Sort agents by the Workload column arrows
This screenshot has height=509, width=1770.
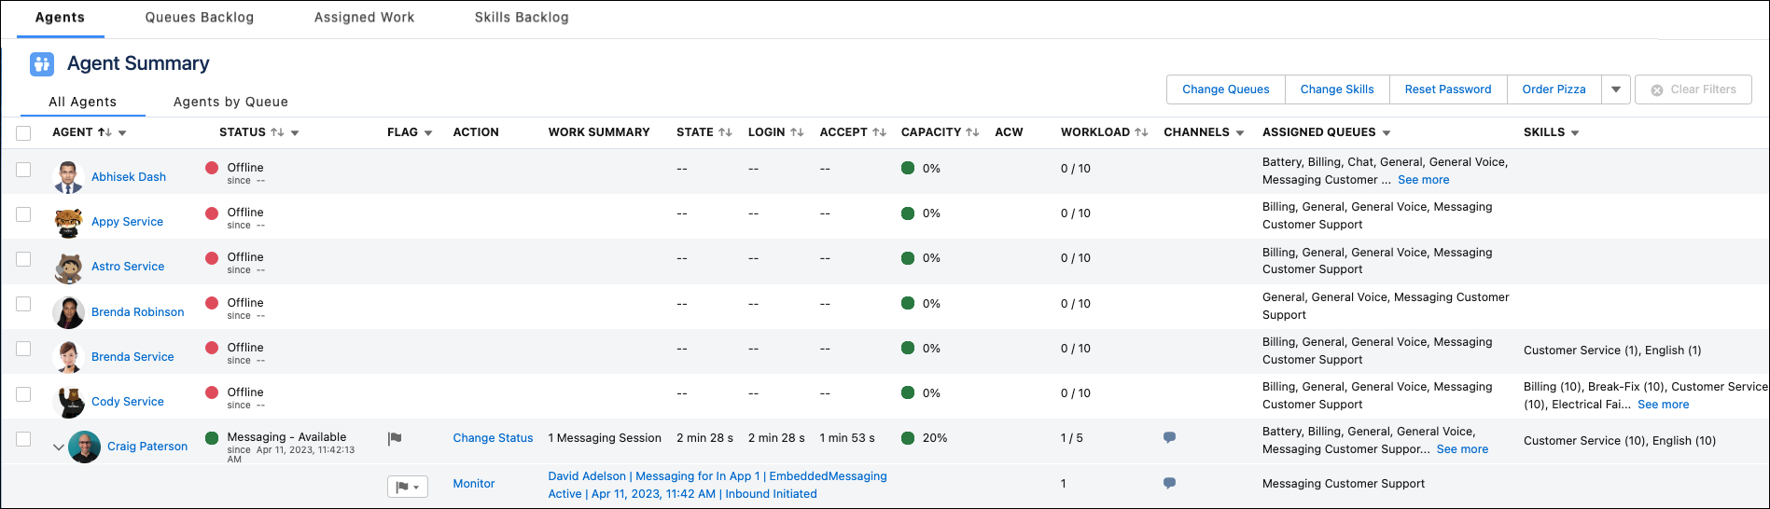click(1141, 132)
